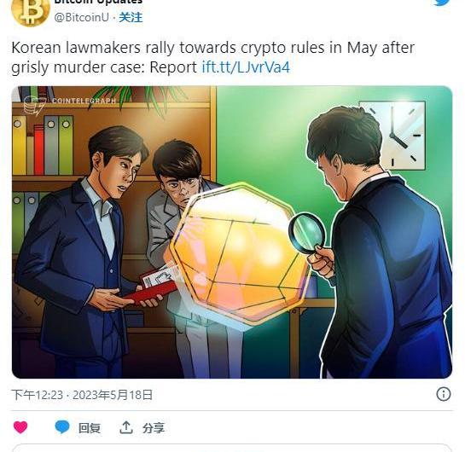Like the tweet with pink heart
Image resolution: width=465 pixels, height=452 pixels.
[20, 427]
